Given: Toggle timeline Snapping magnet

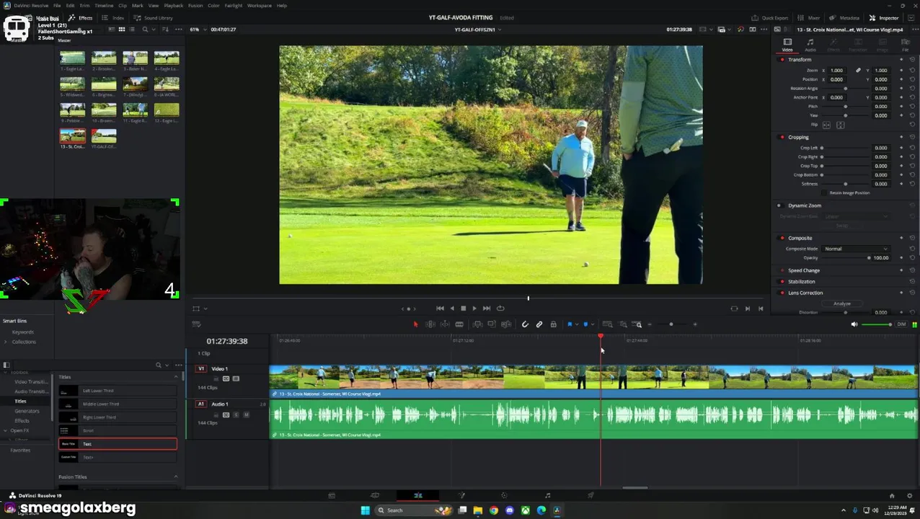Looking at the screenshot, I should (525, 324).
